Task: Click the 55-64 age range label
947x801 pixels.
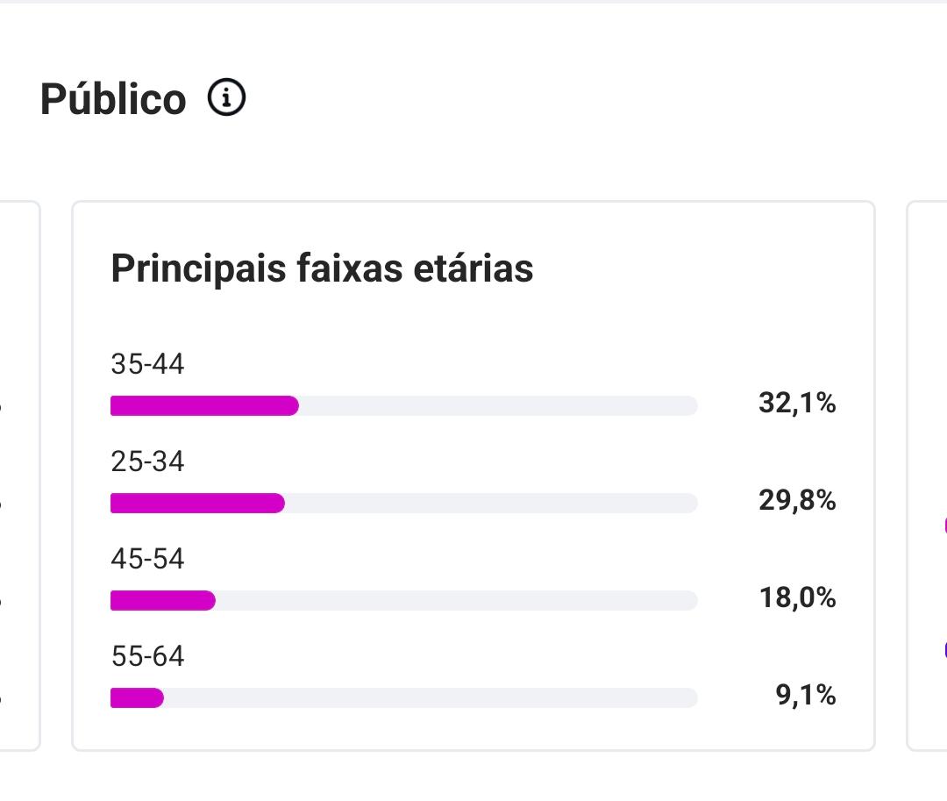Action: (147, 656)
